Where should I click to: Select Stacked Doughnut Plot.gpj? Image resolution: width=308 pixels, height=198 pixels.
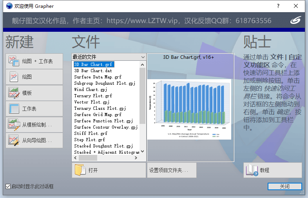pyautogui.click(x=103, y=146)
